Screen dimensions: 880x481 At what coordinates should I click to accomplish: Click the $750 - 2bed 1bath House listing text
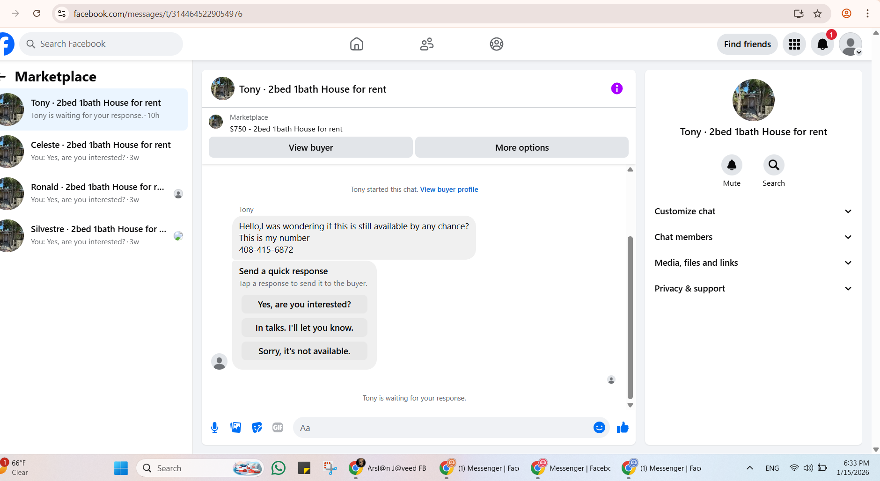286,129
